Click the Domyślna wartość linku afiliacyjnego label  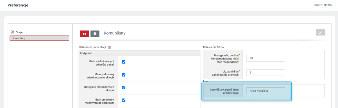(x=224, y=91)
